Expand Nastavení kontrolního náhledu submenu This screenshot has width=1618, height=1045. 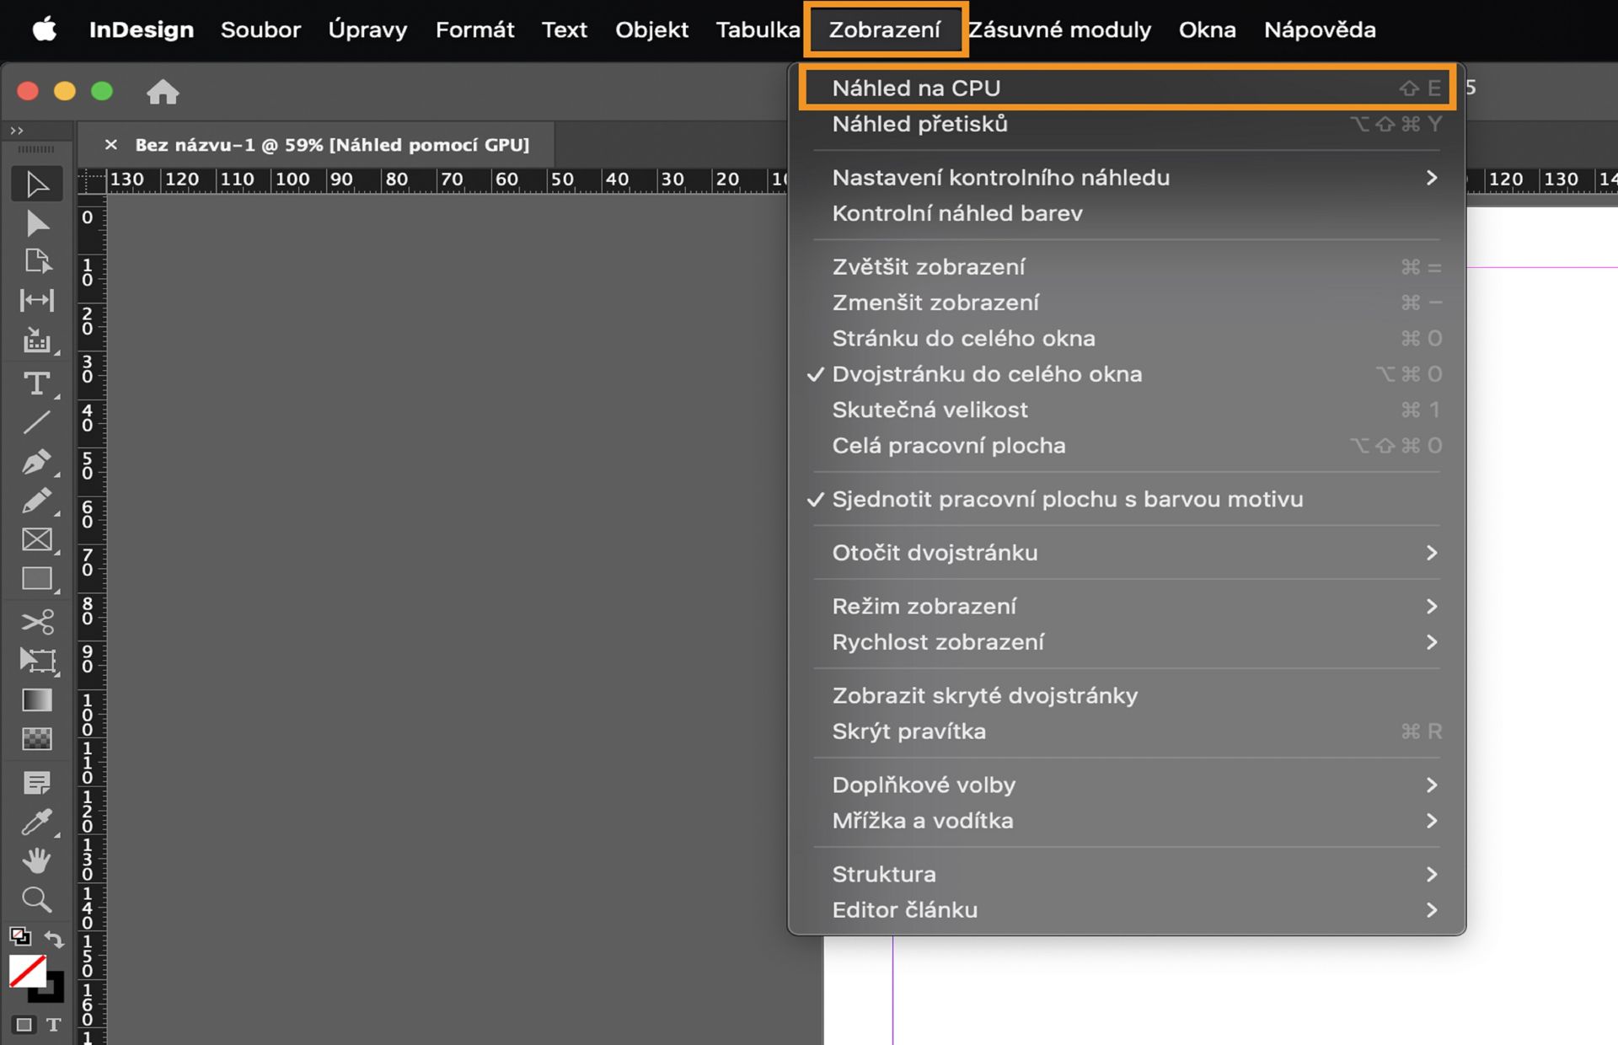click(1000, 178)
